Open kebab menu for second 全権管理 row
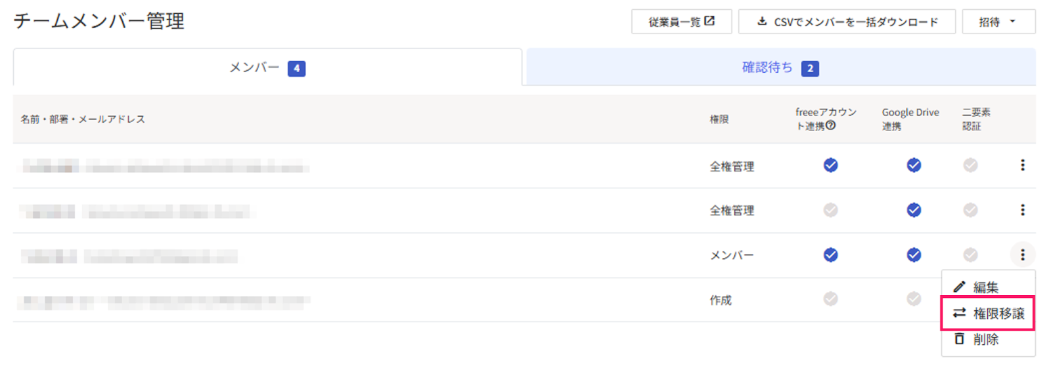Image resolution: width=1051 pixels, height=368 pixels. click(x=1022, y=210)
